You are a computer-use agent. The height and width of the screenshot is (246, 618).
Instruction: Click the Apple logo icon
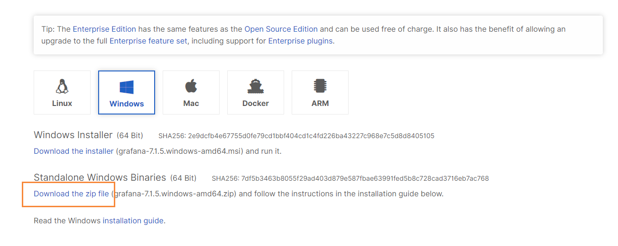click(191, 87)
